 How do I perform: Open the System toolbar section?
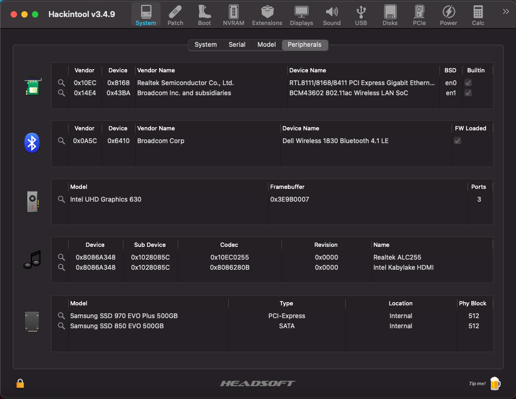tap(146, 15)
